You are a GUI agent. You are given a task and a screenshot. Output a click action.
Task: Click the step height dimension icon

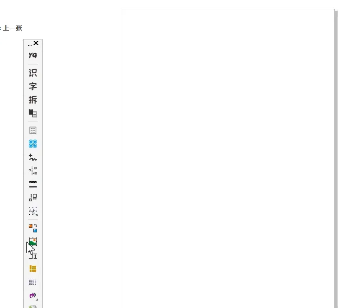pos(33,256)
